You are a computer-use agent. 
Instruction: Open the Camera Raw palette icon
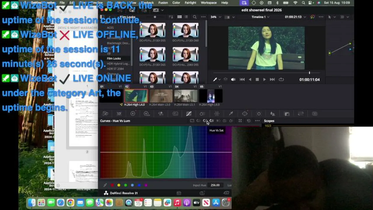point(105,114)
